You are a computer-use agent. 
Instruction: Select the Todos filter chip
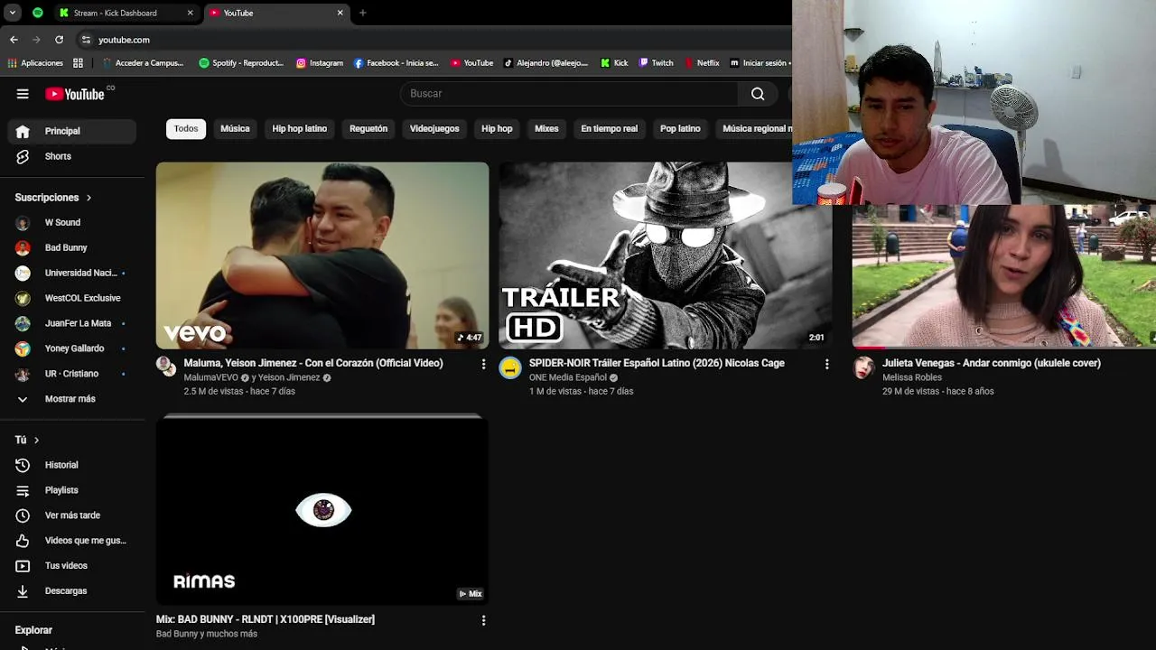click(x=186, y=129)
